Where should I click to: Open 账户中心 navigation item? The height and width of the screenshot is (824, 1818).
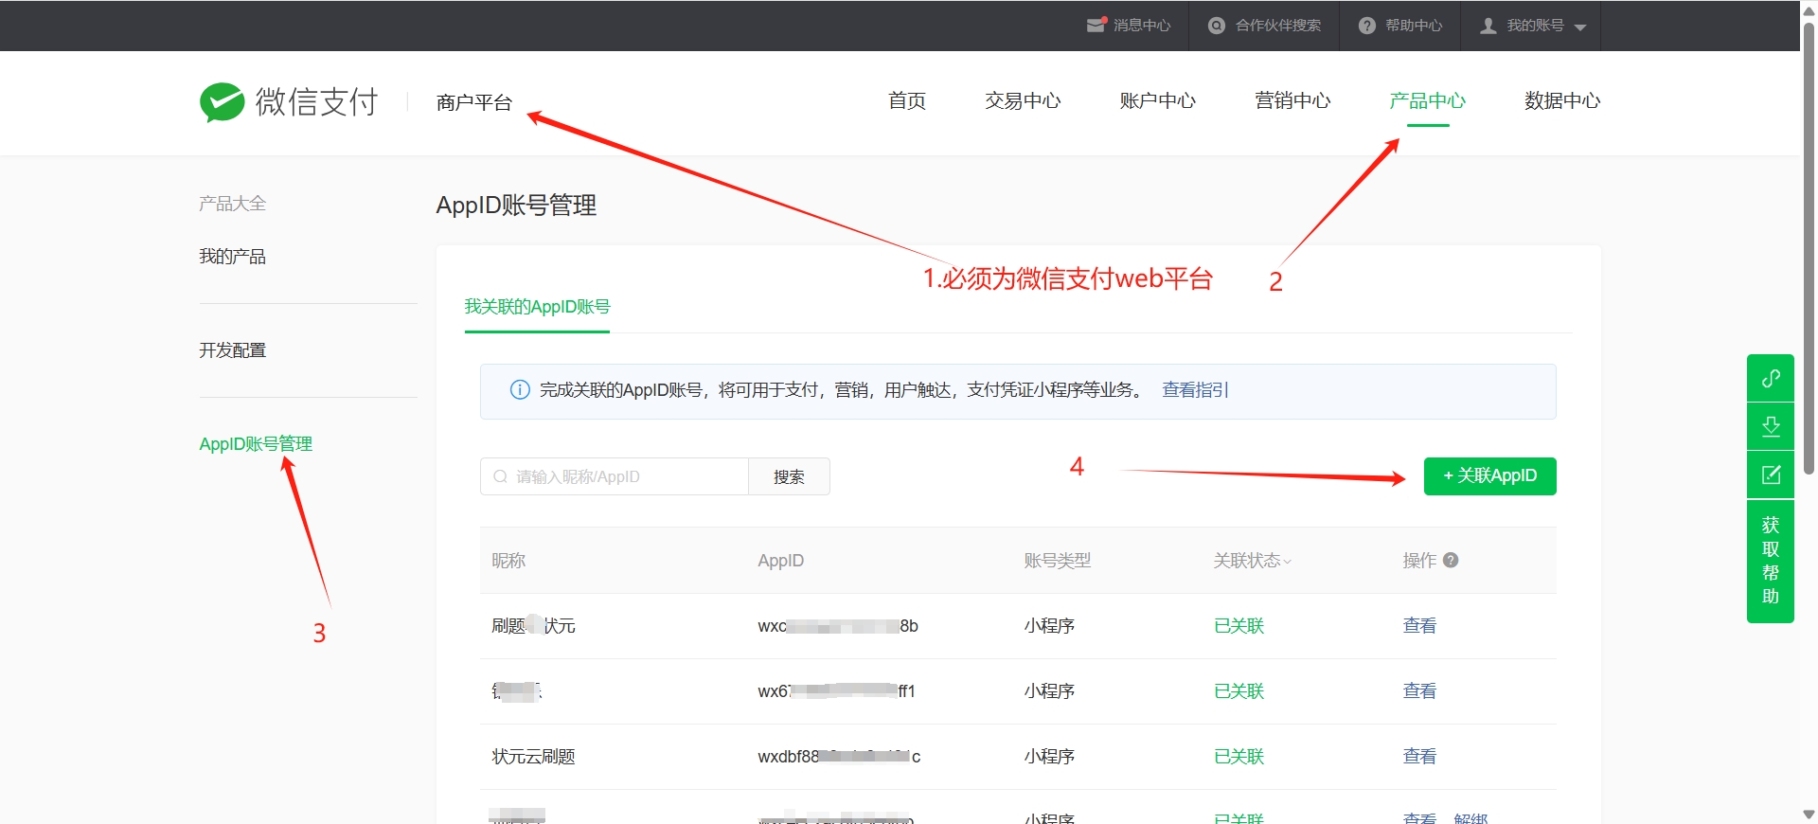pos(1157,100)
